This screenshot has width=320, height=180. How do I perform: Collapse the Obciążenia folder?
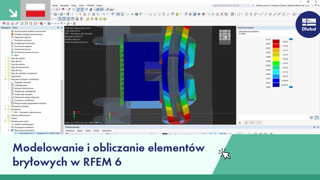[x=6, y=109]
